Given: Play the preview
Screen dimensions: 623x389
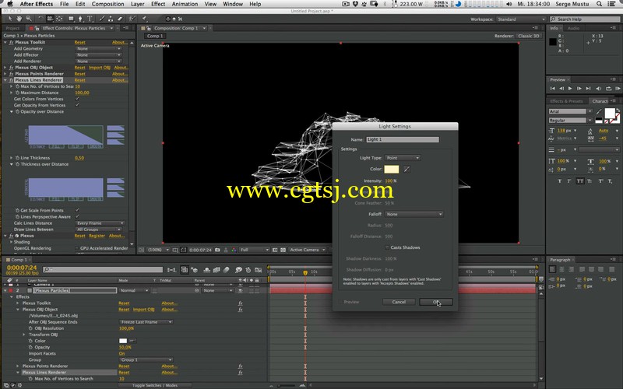Looking at the screenshot, I should [570, 89].
